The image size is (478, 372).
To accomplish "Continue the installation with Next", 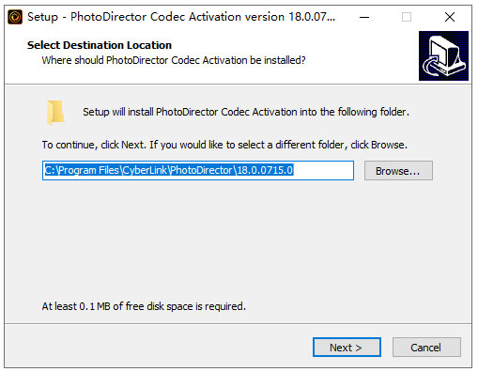I will tap(347, 348).
